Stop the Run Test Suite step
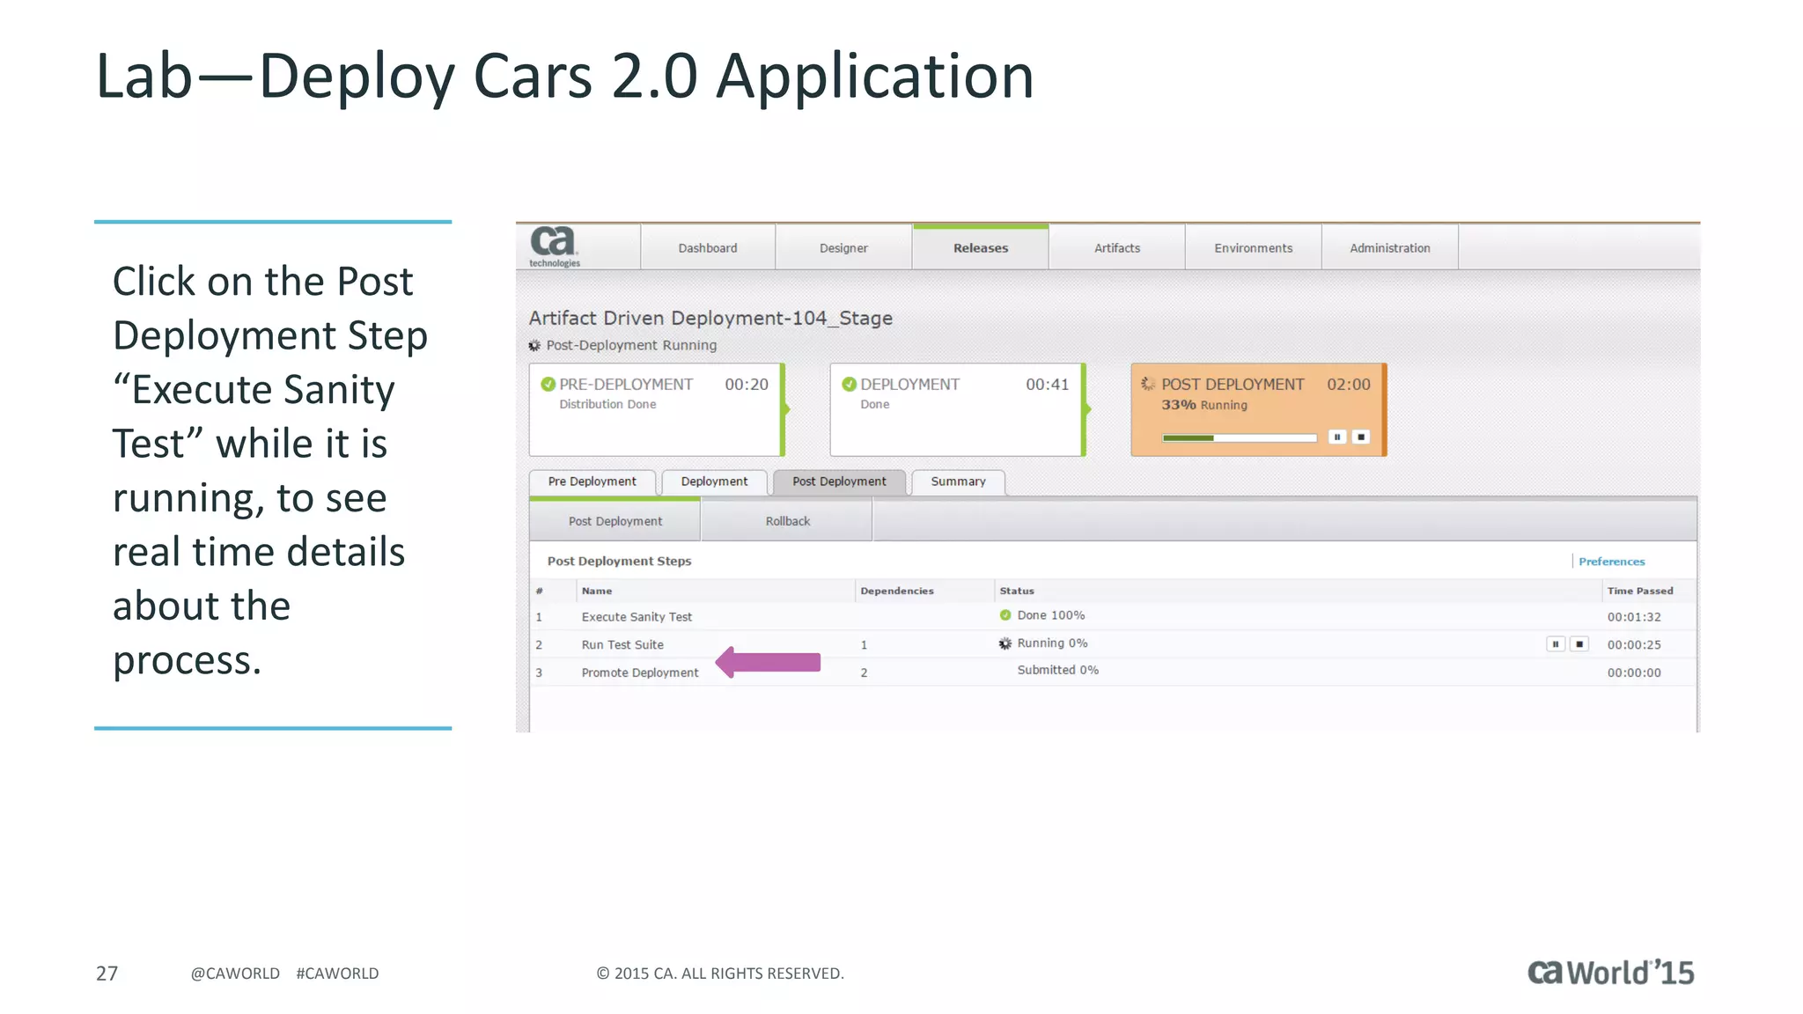The width and height of the screenshot is (1803, 1014). [x=1579, y=644]
